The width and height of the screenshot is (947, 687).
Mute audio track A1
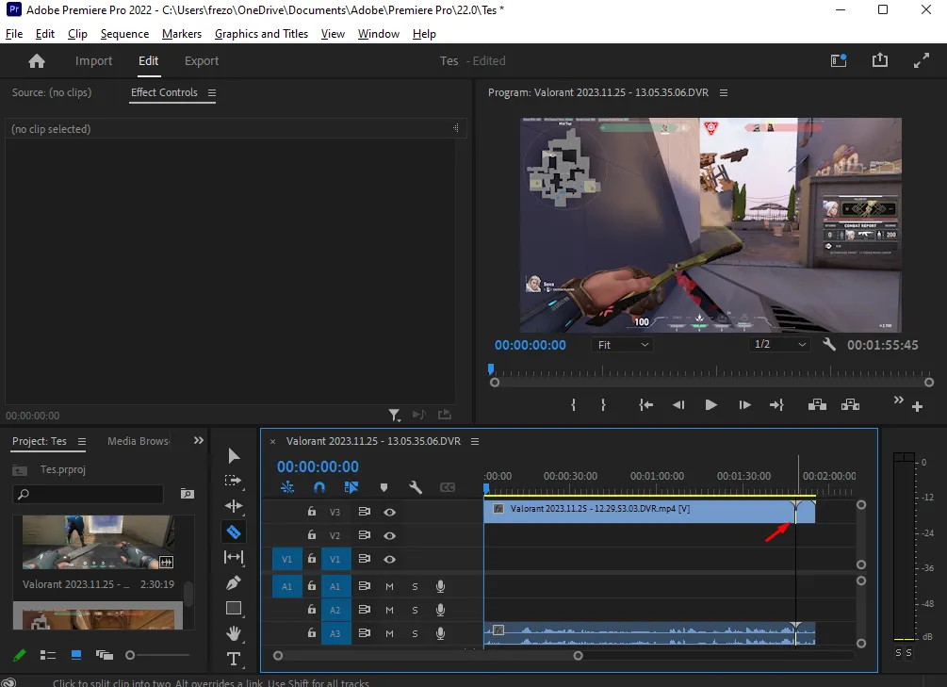[389, 586]
